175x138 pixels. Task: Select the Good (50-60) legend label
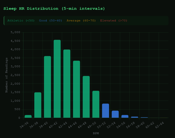50,21
